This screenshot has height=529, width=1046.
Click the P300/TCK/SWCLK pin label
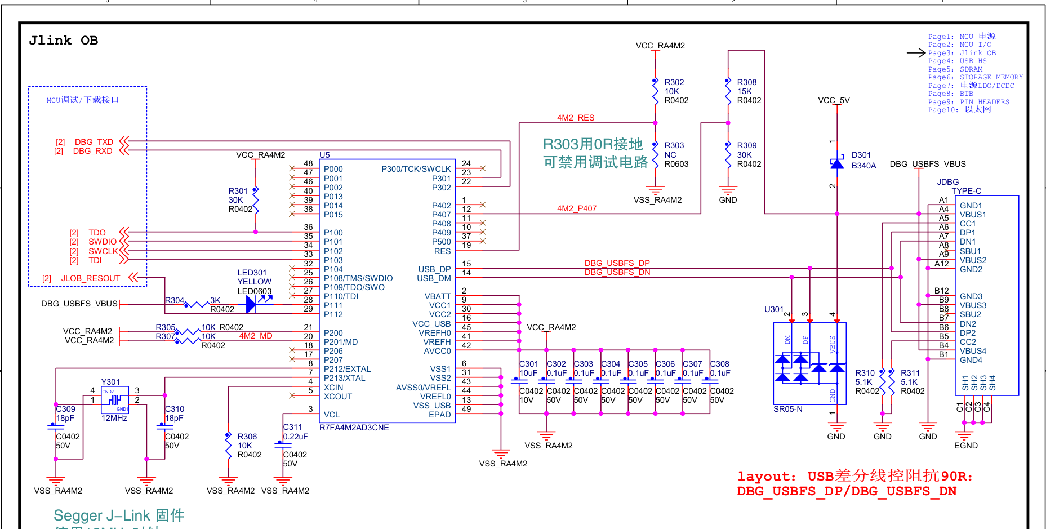click(416, 169)
